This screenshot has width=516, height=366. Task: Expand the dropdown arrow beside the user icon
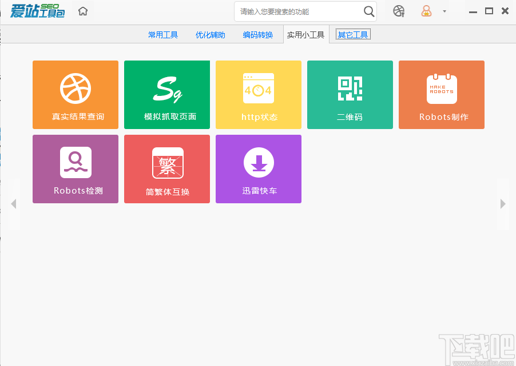point(443,11)
